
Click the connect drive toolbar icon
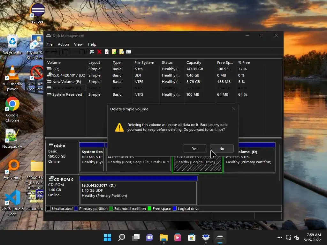tap(92, 52)
